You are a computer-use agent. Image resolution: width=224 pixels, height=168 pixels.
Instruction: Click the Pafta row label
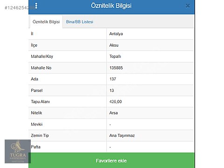(x=35, y=147)
